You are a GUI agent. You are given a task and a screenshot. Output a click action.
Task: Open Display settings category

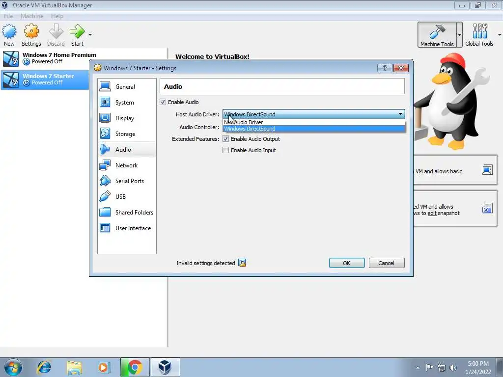point(127,118)
